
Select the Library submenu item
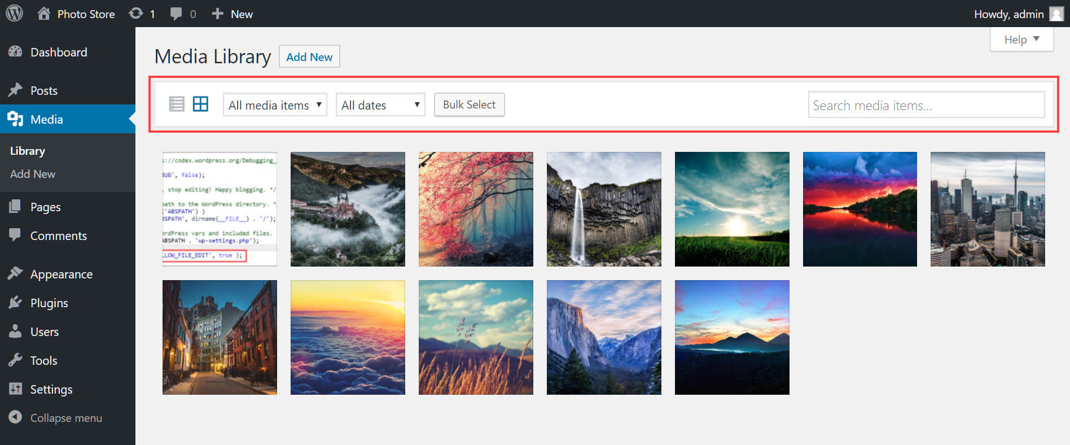[27, 151]
